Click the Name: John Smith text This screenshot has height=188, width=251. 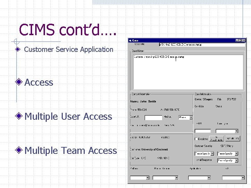pyautogui.click(x=143, y=101)
